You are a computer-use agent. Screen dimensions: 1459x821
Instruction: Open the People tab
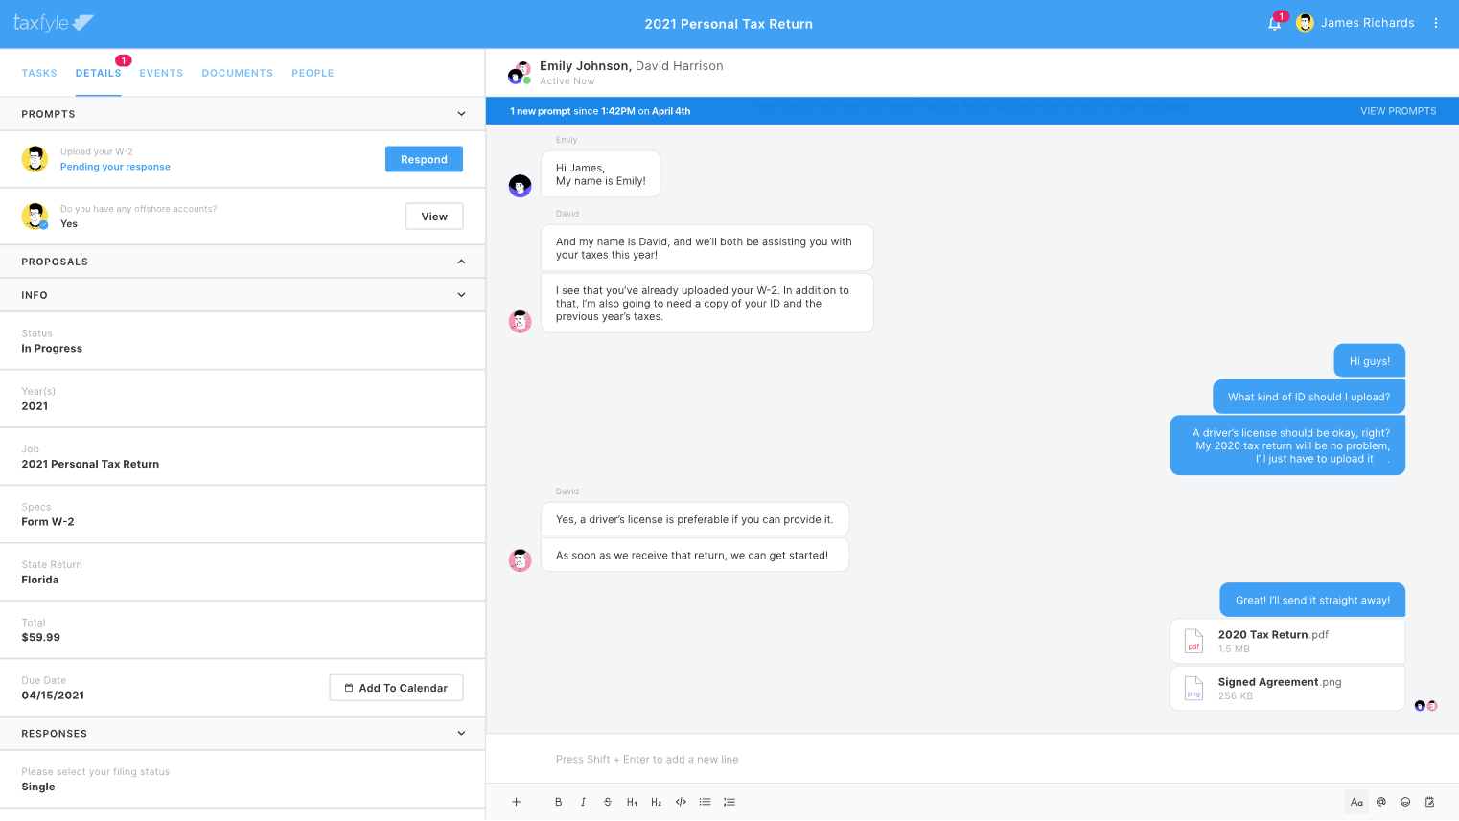313,73
